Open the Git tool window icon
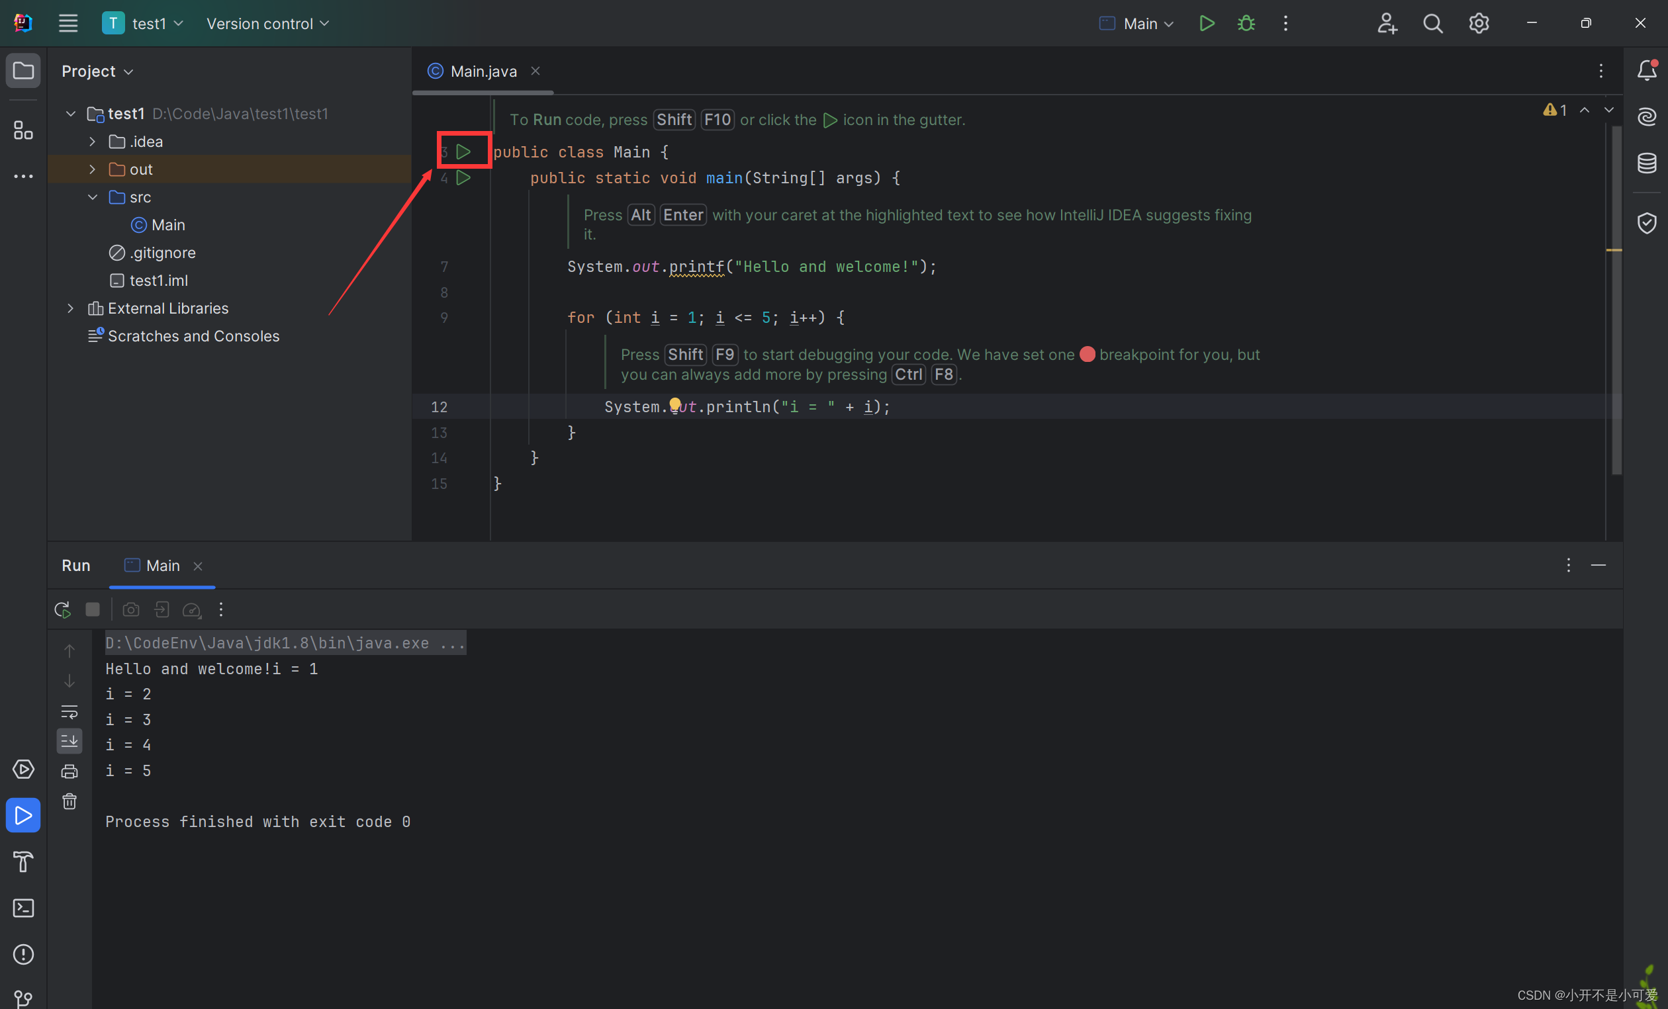This screenshot has width=1668, height=1009. 24,998
